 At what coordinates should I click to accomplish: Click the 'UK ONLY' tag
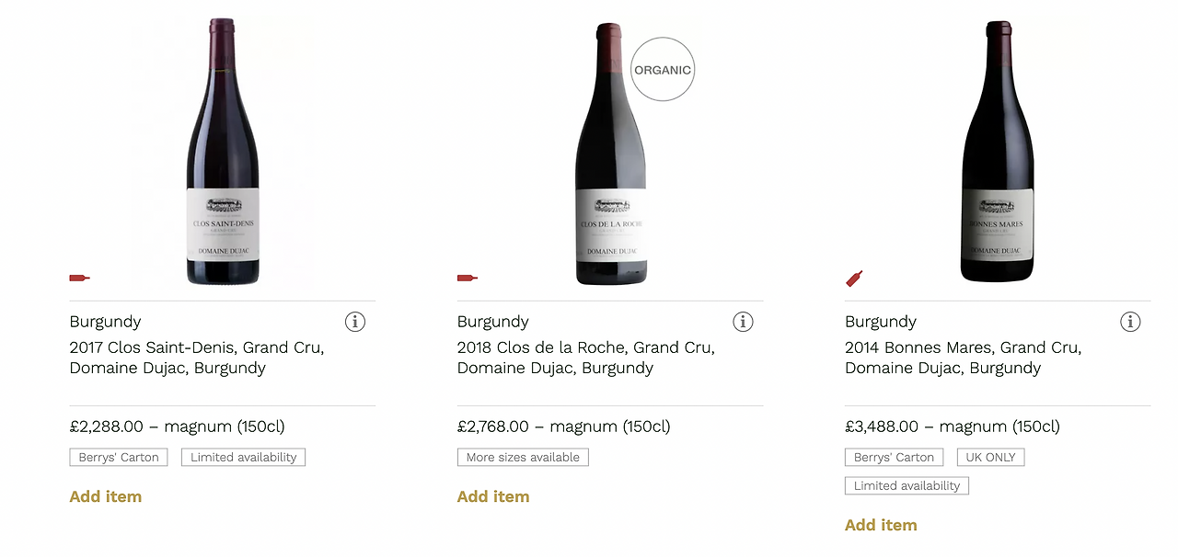tap(990, 457)
